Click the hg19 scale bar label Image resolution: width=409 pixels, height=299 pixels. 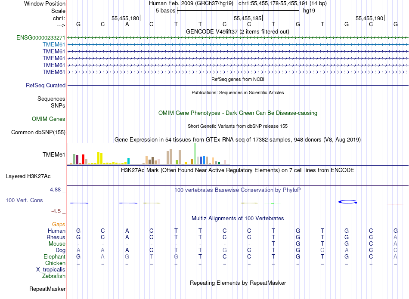tap(309, 11)
